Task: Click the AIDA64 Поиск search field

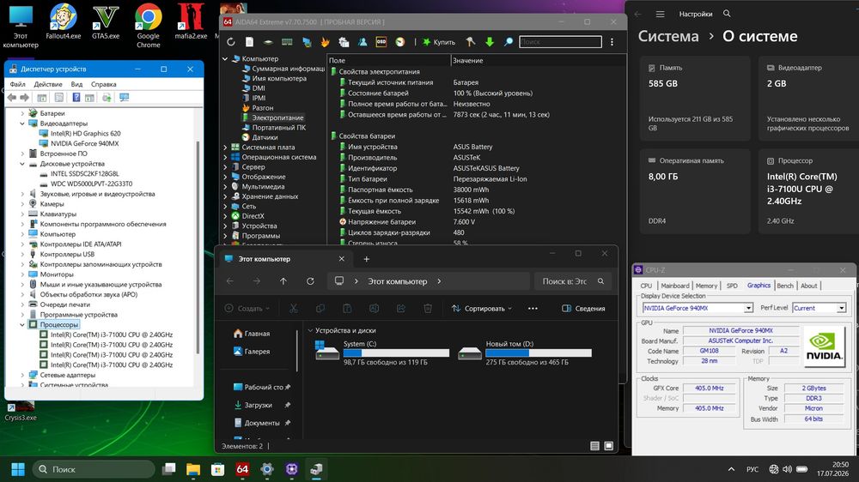Action: click(x=560, y=41)
